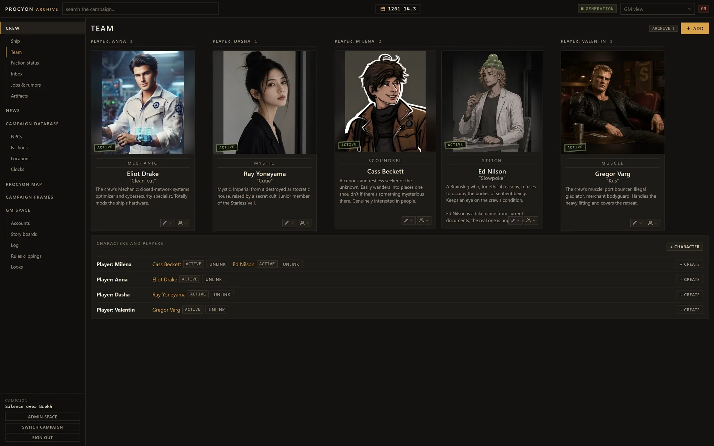This screenshot has height=446, width=714.
Task: Click SWITCH CAMPAIGN button
Action: click(42, 427)
